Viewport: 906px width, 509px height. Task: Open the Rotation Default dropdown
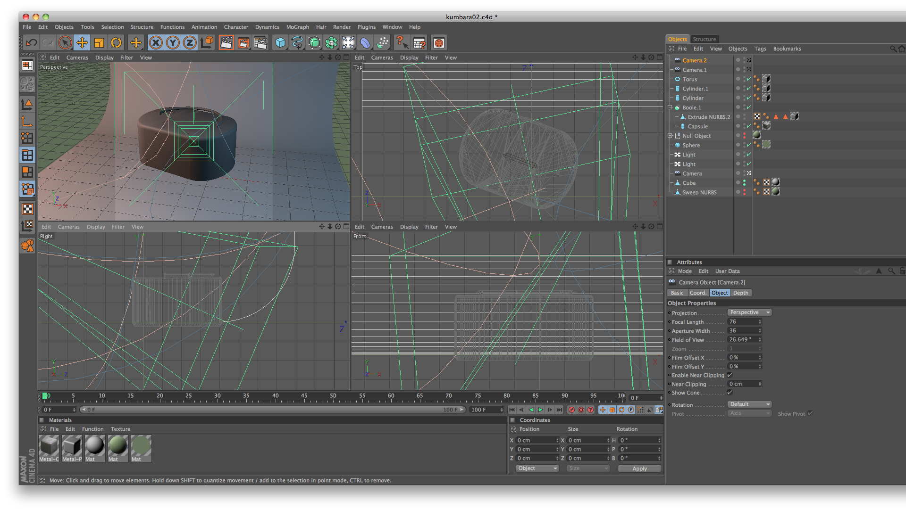(749, 404)
